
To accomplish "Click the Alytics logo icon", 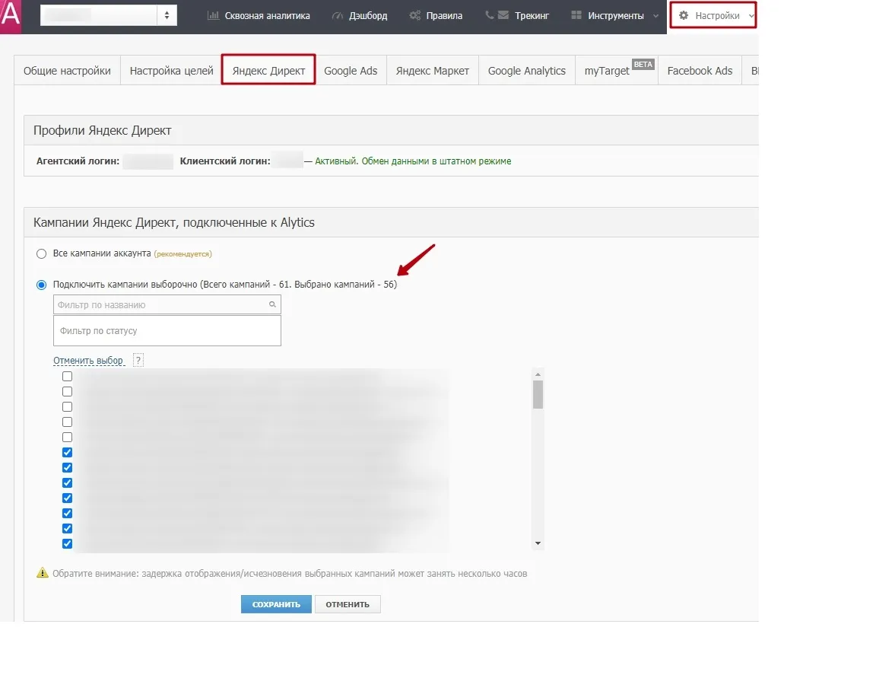I will point(11,16).
